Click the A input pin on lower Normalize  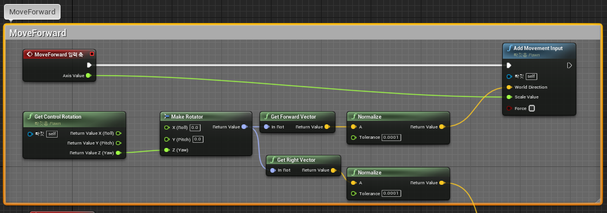pos(353,183)
